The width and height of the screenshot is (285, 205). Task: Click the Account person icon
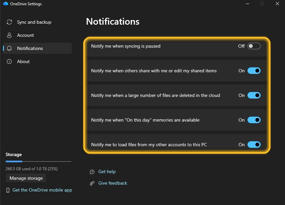(x=9, y=35)
